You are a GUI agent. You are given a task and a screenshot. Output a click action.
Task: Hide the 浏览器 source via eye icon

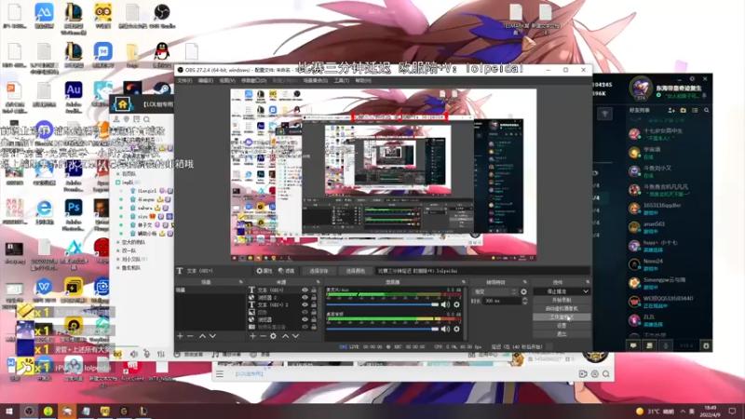click(x=305, y=319)
